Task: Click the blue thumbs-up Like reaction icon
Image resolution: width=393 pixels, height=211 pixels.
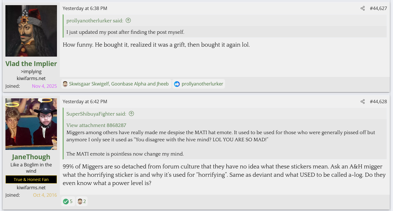Action: (177, 84)
